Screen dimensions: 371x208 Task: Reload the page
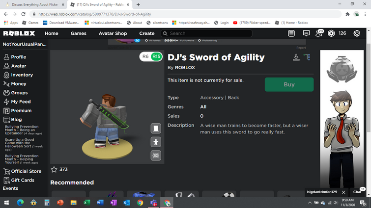(23, 14)
